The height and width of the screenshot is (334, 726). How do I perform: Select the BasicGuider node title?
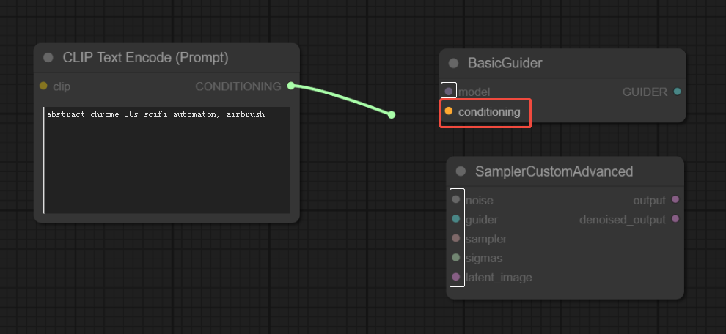505,64
